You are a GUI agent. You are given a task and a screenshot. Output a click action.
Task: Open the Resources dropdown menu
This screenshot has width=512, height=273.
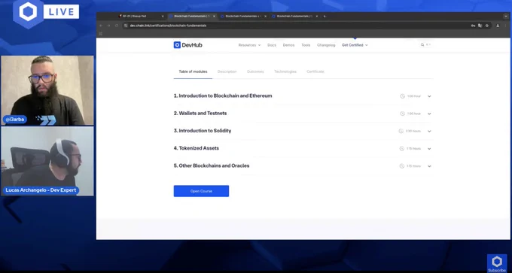(x=249, y=45)
